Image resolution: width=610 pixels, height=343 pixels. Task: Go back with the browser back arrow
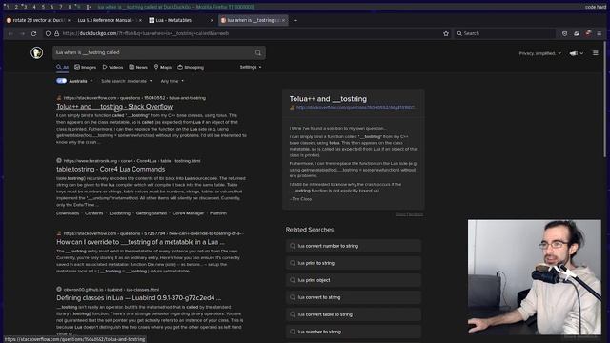(10, 34)
